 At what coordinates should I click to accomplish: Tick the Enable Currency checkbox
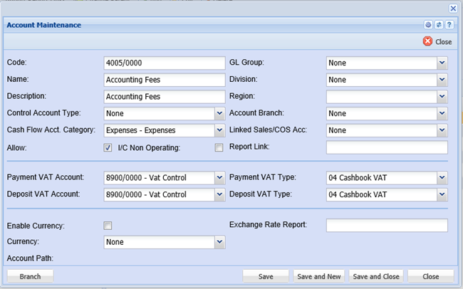[x=108, y=226]
